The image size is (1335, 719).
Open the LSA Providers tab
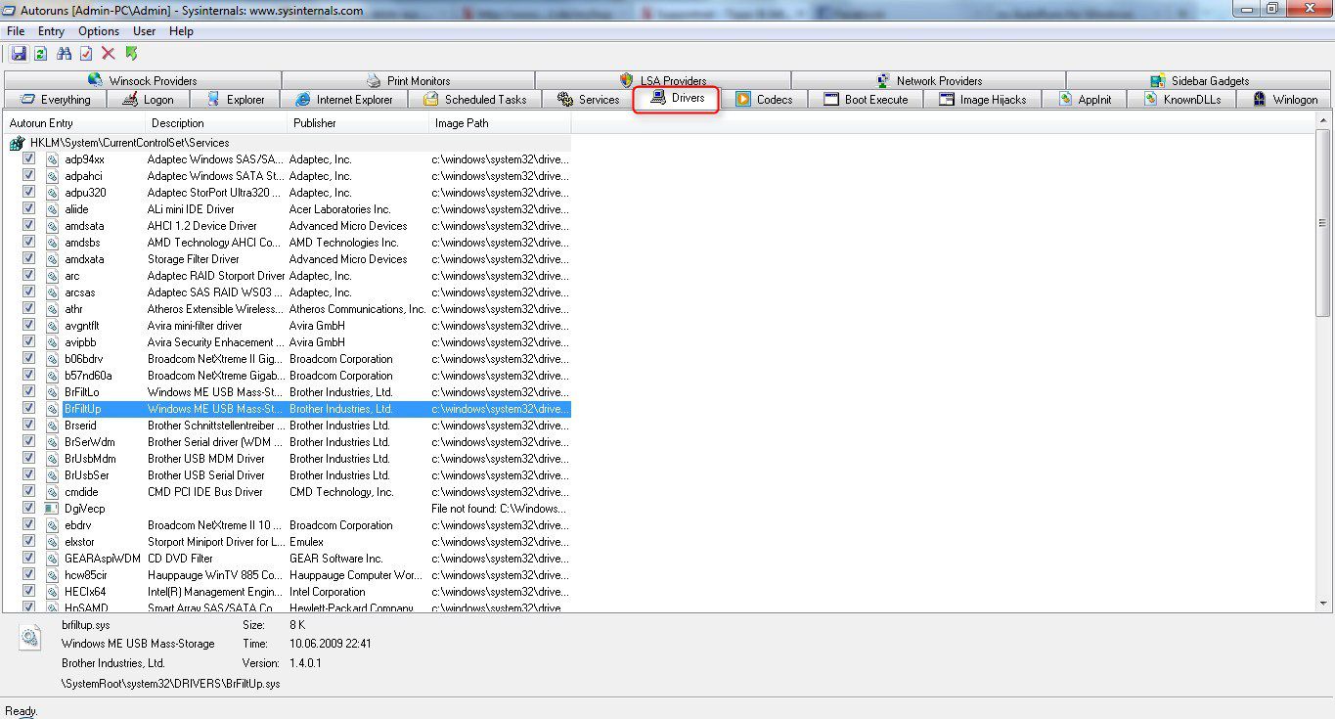663,81
